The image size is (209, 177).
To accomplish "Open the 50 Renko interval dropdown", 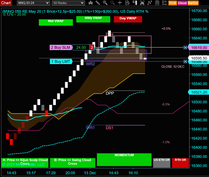I will (68, 3).
